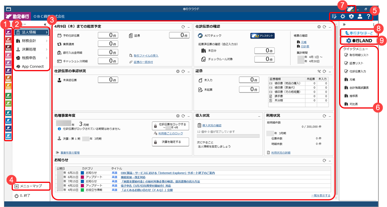Open 導入状況の確認 link
Image resolution: width=387 pixels, height=207 pixels.
(212, 126)
